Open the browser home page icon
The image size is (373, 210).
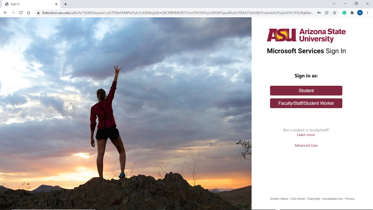(29, 13)
